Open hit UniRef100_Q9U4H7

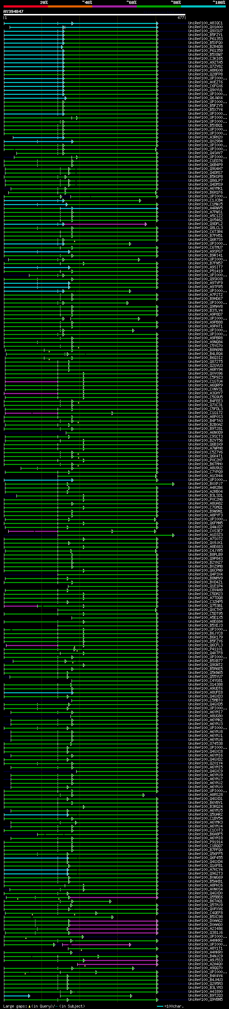205,169
